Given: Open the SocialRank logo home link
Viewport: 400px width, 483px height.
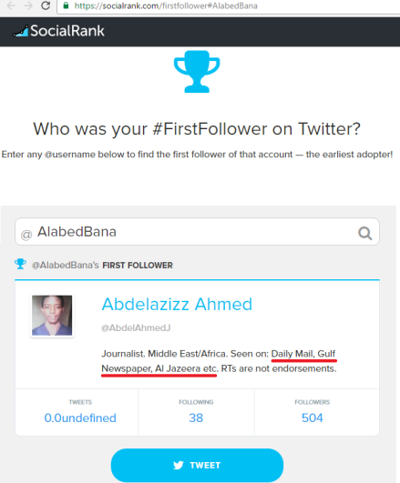Looking at the screenshot, I should coord(58,31).
